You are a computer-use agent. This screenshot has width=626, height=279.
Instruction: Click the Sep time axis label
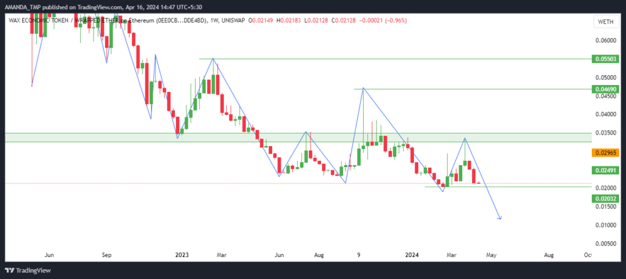(x=106, y=255)
